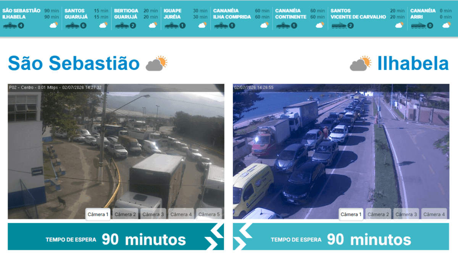Click the ferry icon for Iguape–Juréia route
This screenshot has width=458, height=257.
click(172, 26)
